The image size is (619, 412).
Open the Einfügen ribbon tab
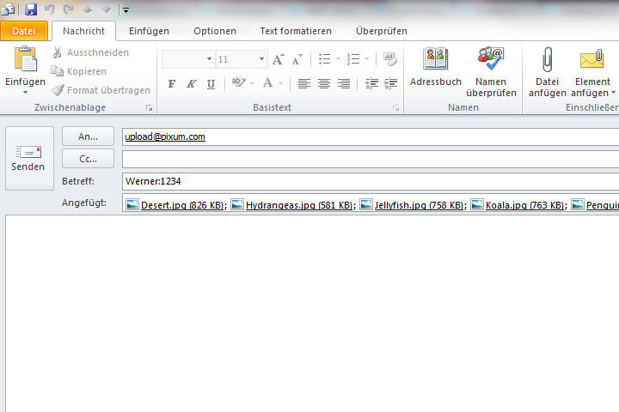pyautogui.click(x=149, y=31)
